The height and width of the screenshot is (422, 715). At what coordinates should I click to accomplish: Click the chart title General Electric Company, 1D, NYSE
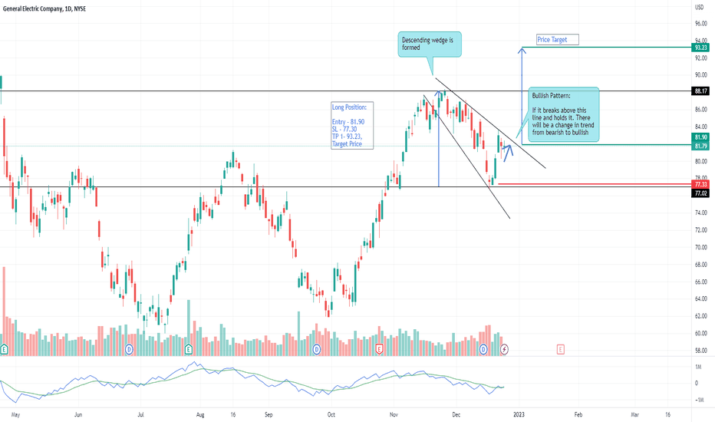44,8
